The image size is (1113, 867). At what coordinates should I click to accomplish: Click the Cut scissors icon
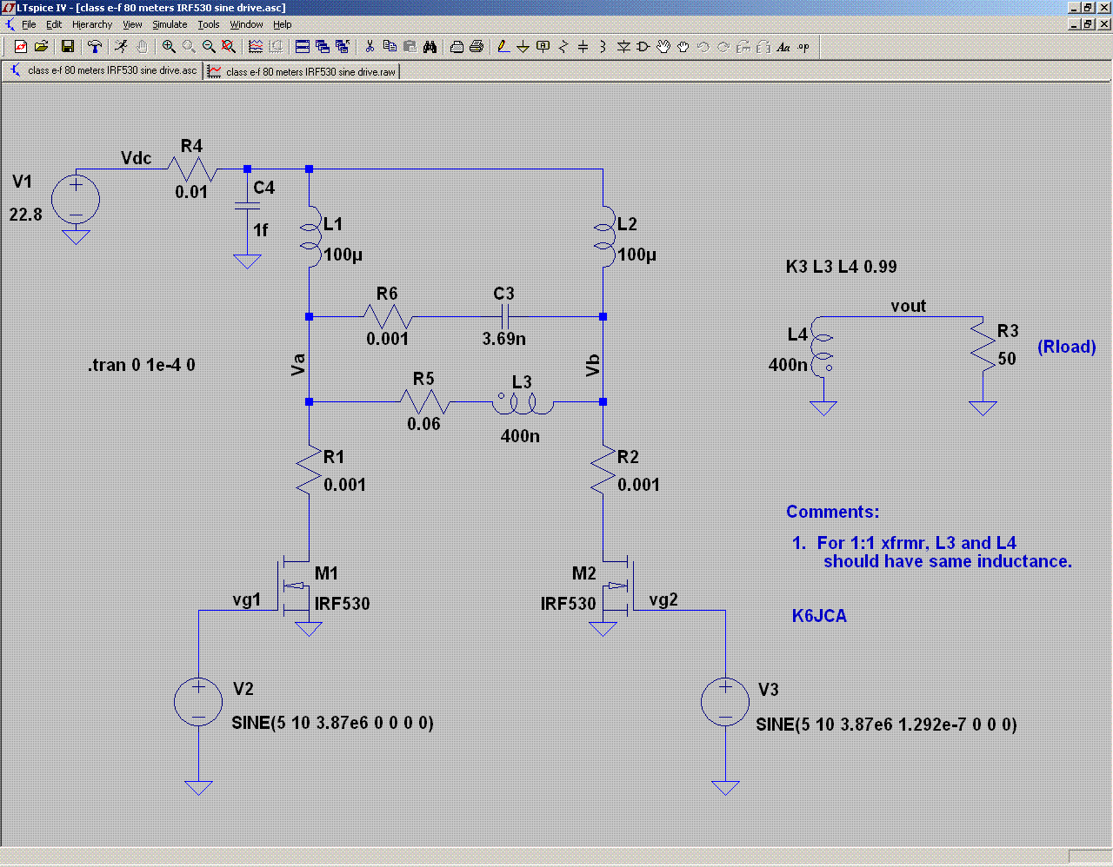click(370, 47)
